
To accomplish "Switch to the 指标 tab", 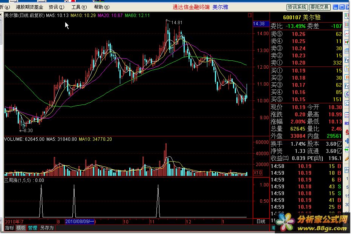I will (x=9, y=228).
